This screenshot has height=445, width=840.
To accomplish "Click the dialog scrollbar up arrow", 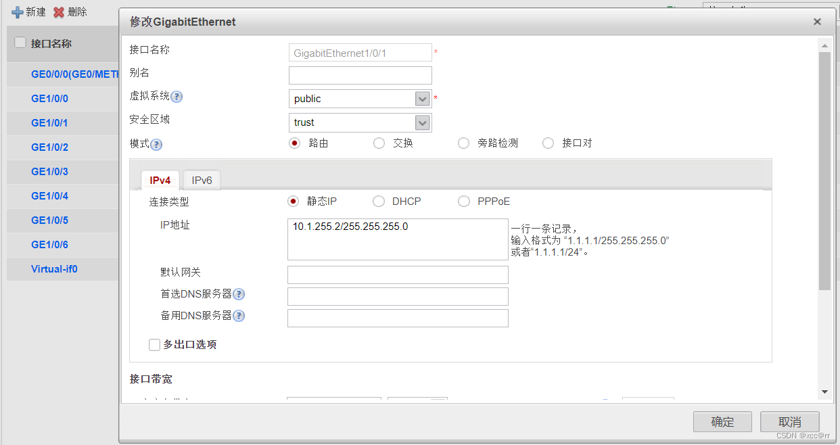I will point(824,45).
